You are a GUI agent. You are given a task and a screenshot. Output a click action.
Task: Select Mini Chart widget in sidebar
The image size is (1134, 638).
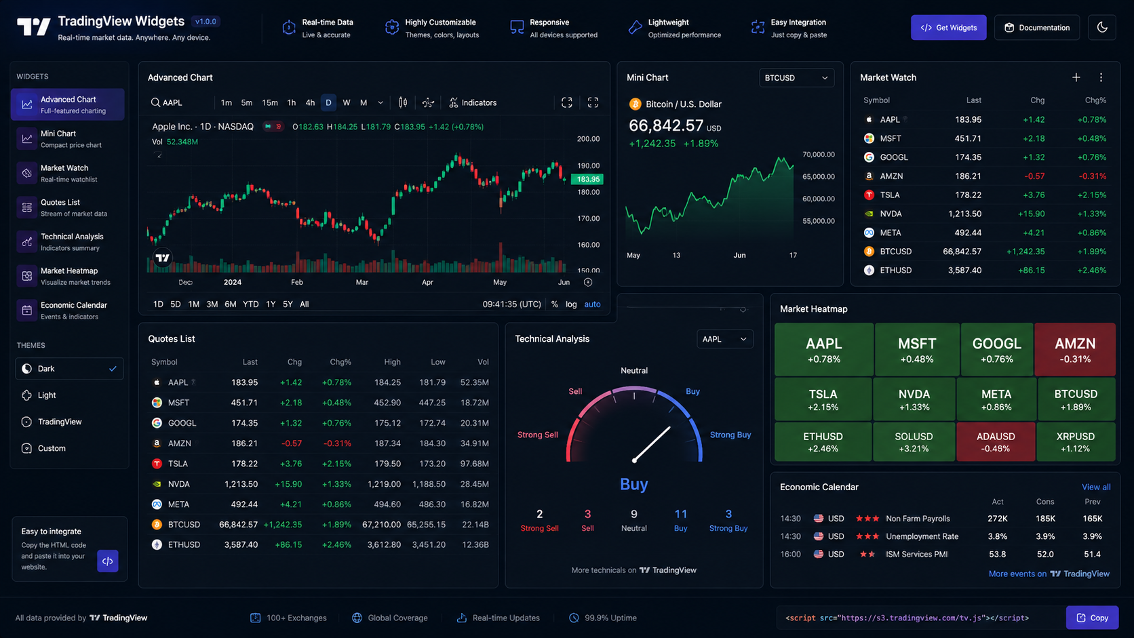67,139
